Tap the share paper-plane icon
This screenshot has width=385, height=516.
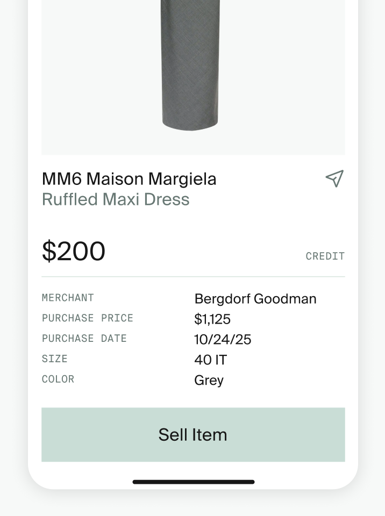point(334,178)
